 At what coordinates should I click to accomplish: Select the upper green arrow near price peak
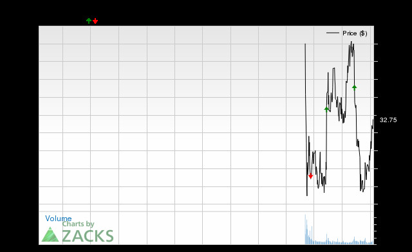coord(355,87)
